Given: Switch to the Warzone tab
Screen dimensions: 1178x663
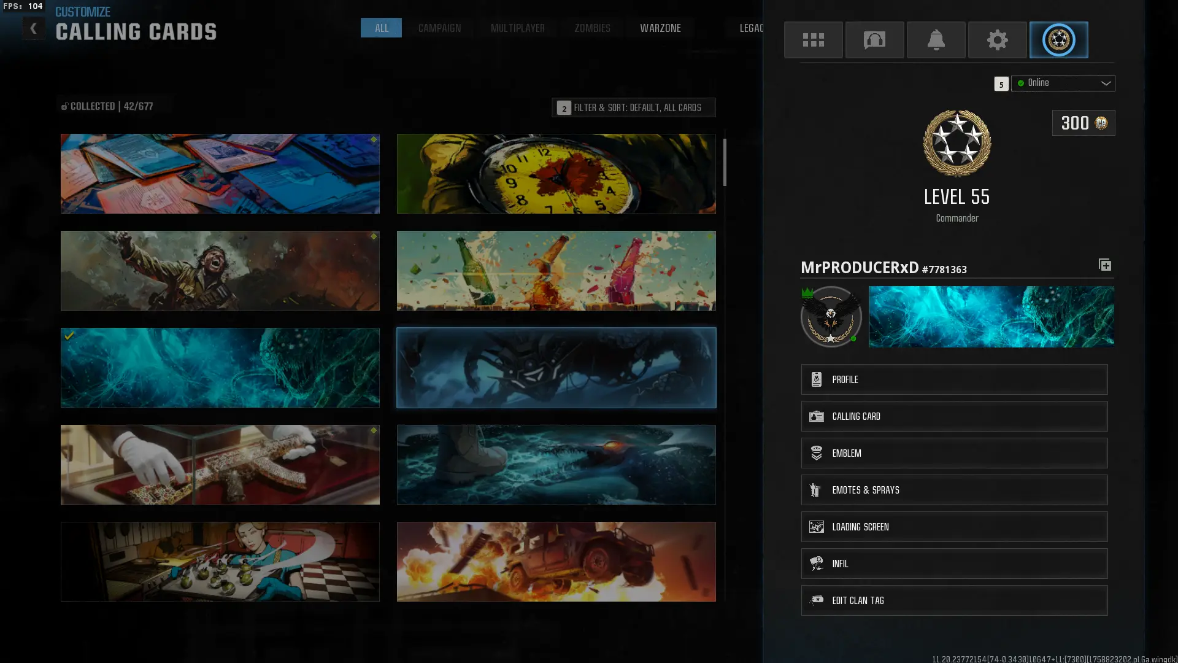Looking at the screenshot, I should coord(660,28).
